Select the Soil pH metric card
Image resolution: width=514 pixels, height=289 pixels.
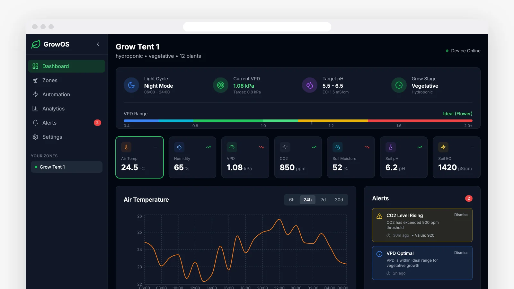[404, 157]
